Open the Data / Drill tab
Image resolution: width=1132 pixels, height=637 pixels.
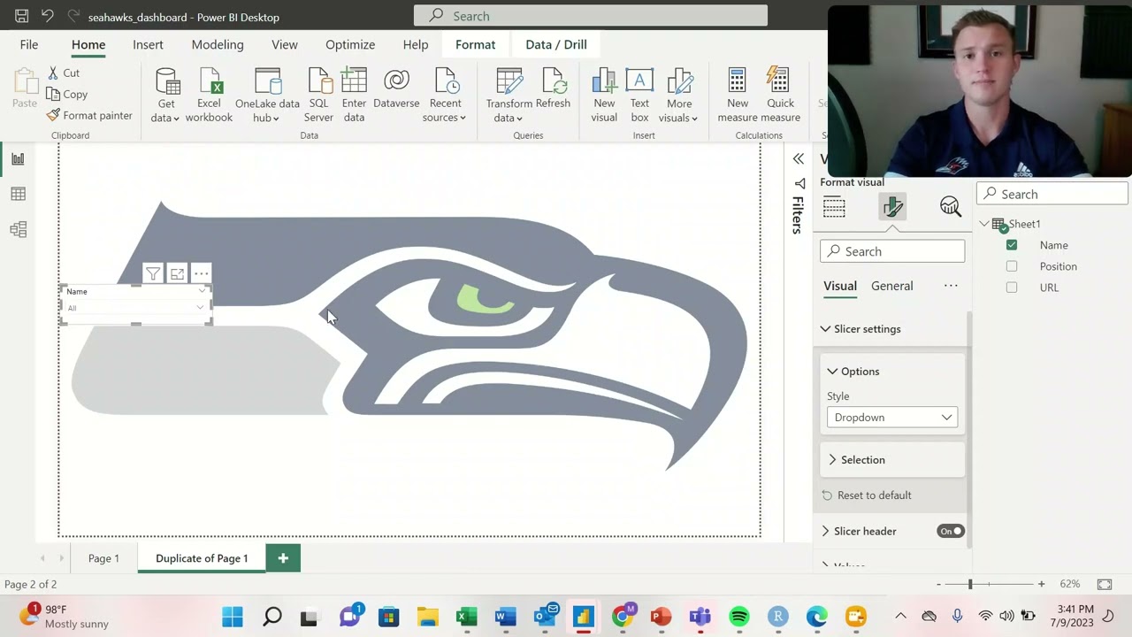[556, 44]
